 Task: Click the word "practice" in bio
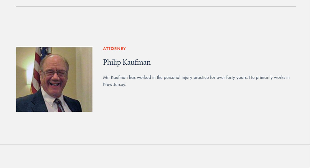click(x=201, y=77)
